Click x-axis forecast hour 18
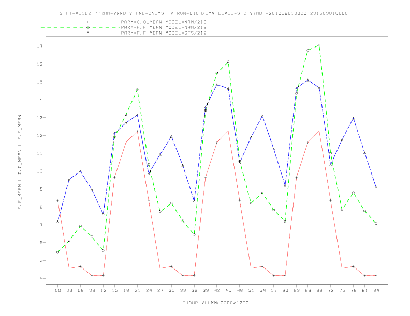Screen dimensions: 410x316 (126, 290)
